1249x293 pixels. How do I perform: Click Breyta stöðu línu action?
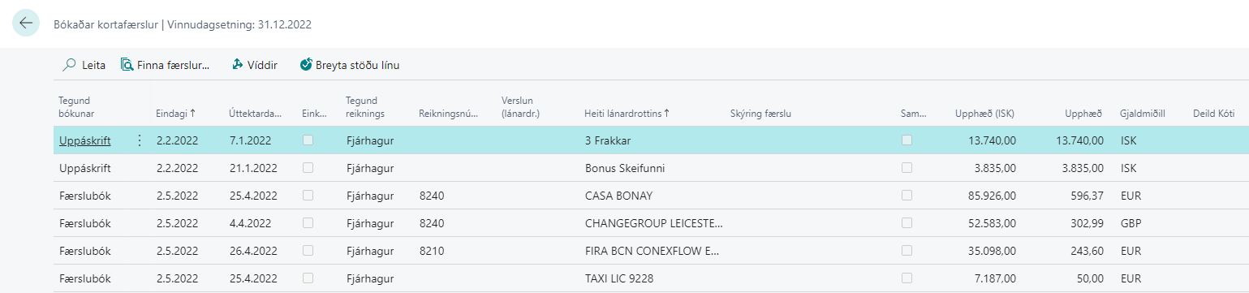pyautogui.click(x=349, y=65)
